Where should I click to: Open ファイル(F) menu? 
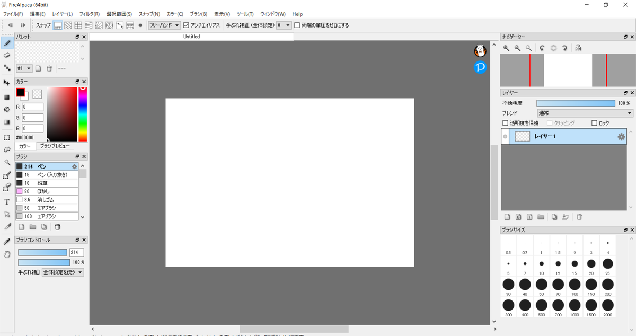[x=13, y=14]
